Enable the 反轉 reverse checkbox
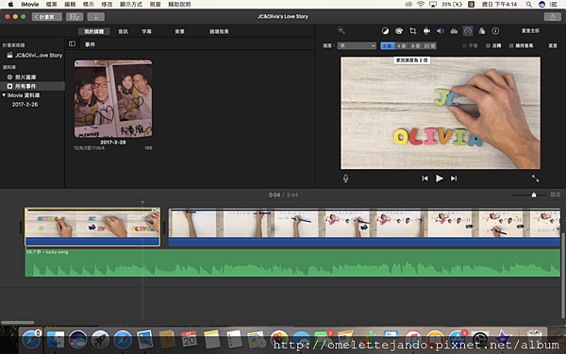566x354 pixels. pos(488,46)
